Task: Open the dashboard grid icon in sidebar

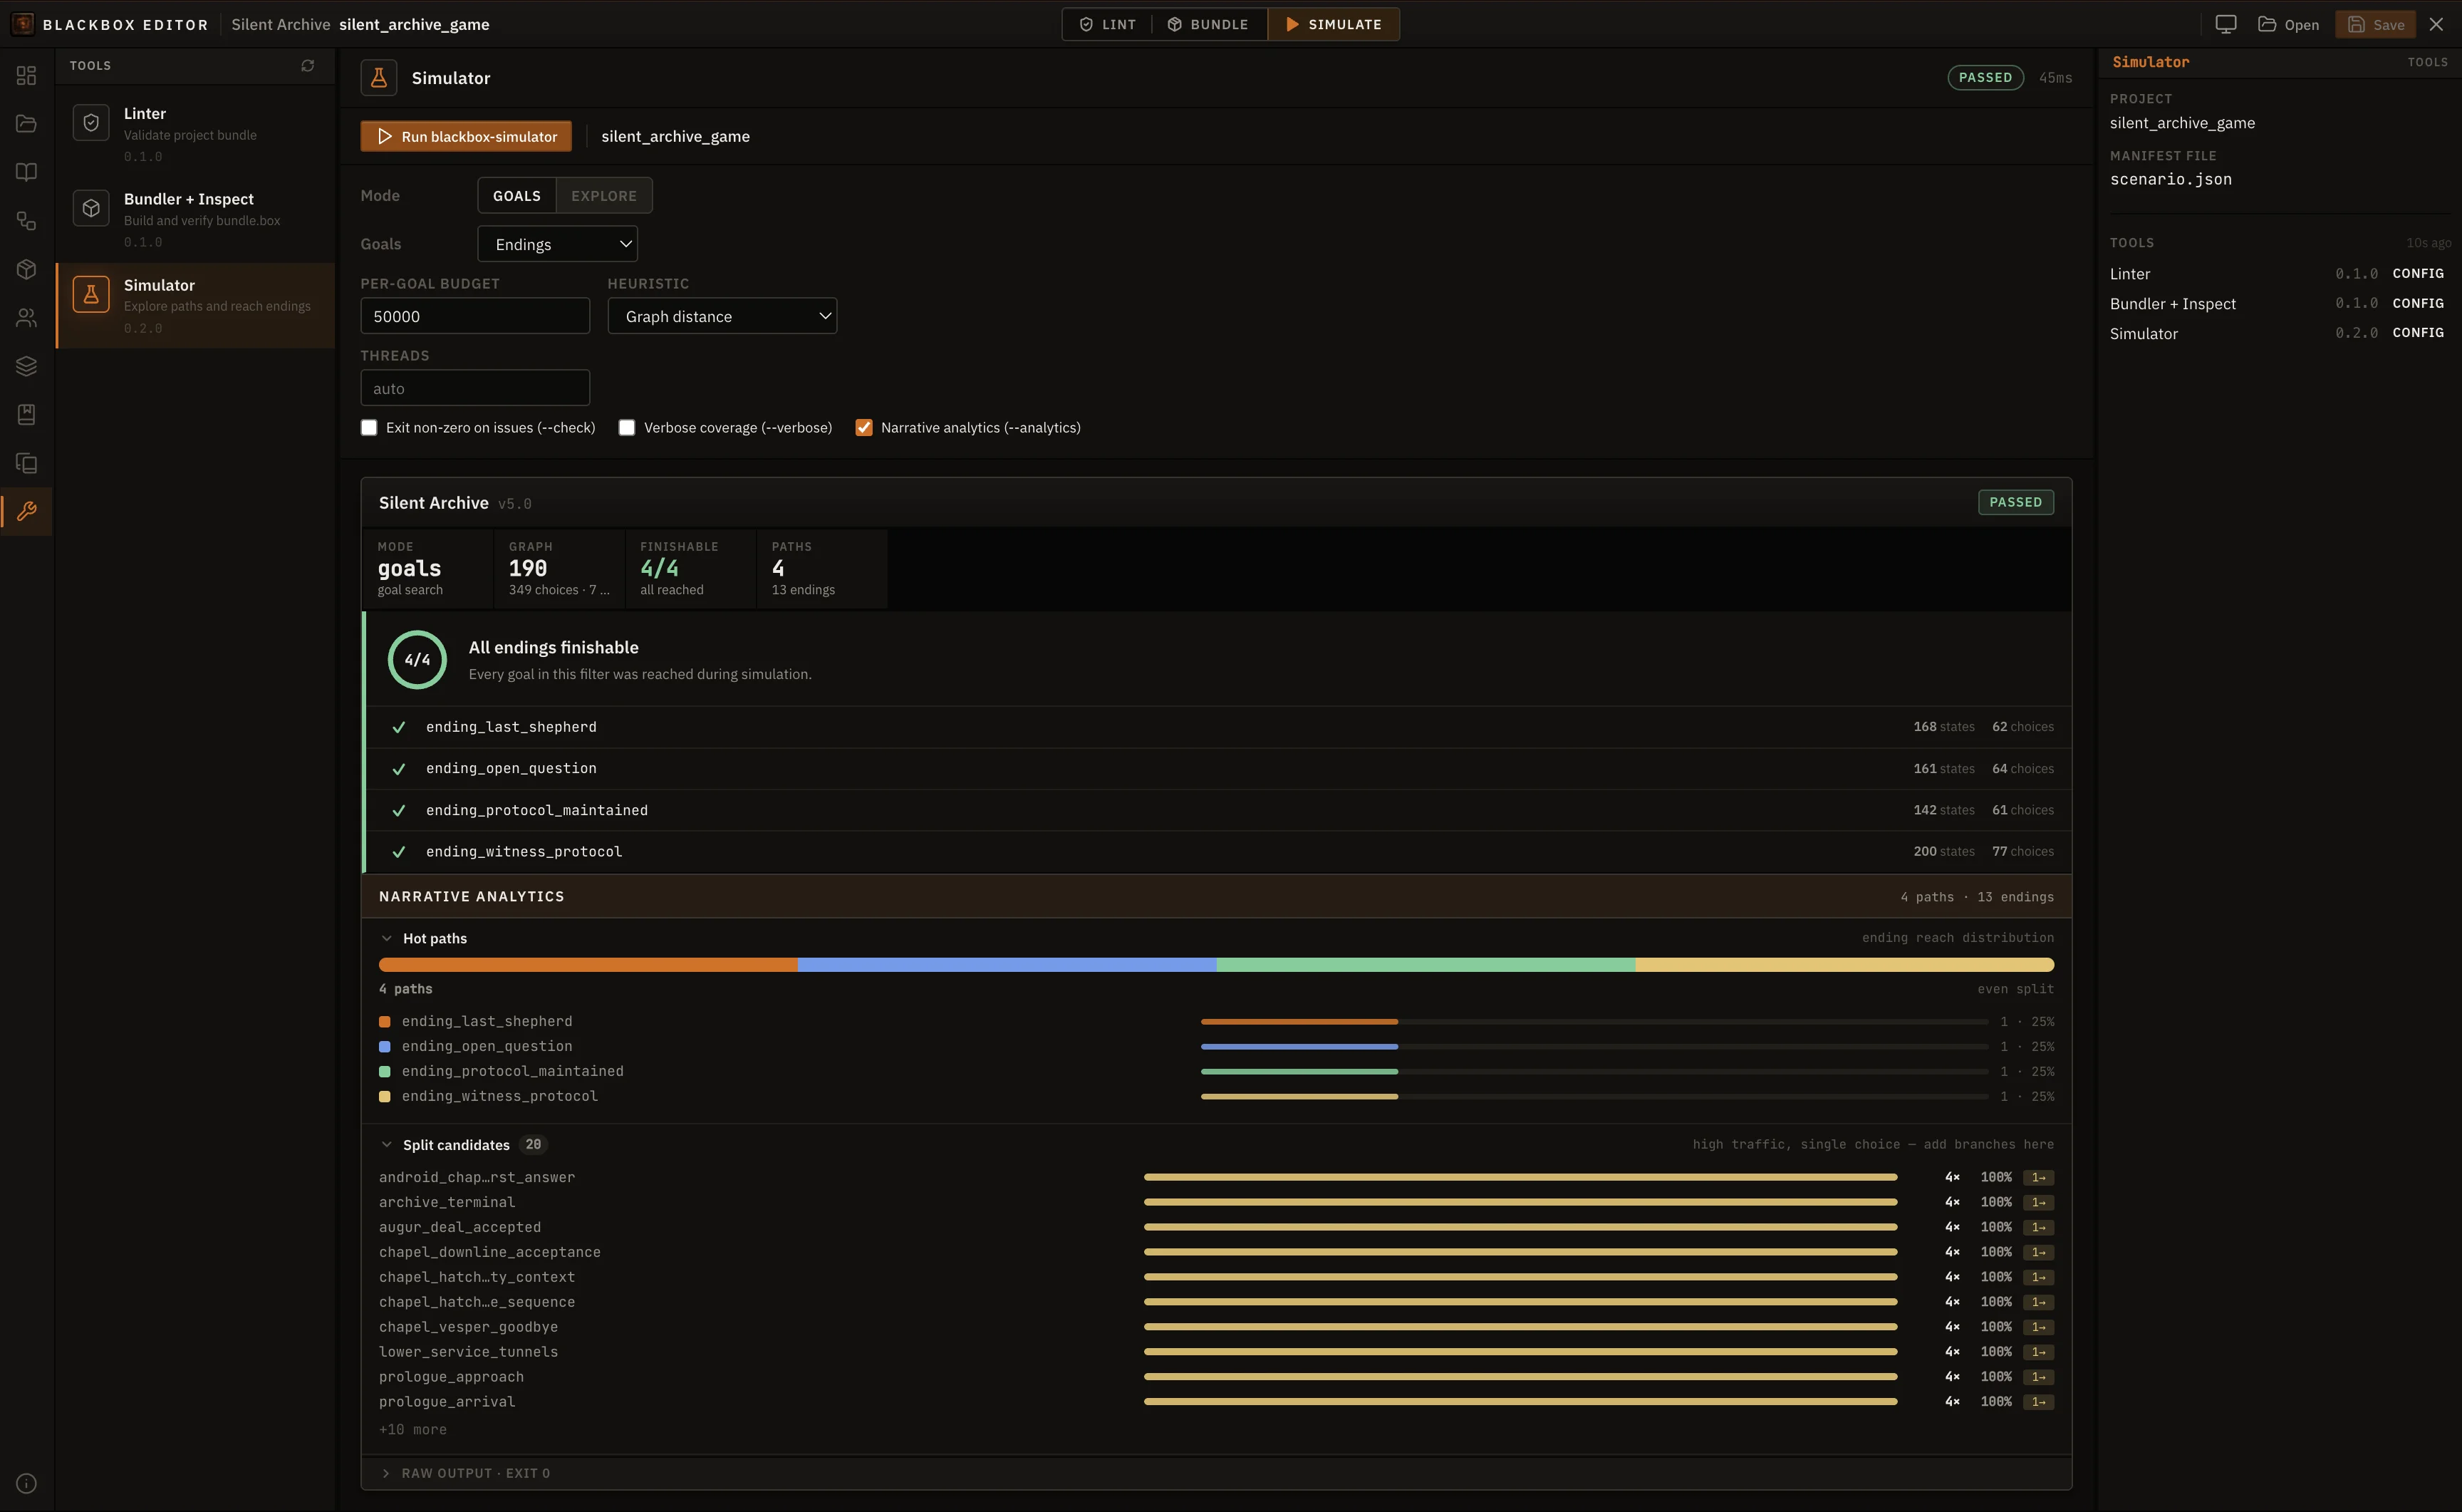Action: tap(27, 75)
